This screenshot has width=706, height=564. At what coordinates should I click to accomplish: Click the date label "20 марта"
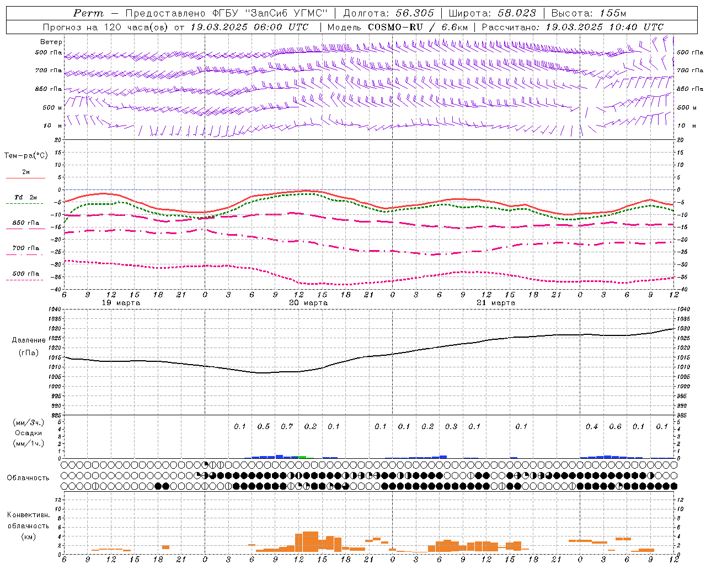[308, 303]
